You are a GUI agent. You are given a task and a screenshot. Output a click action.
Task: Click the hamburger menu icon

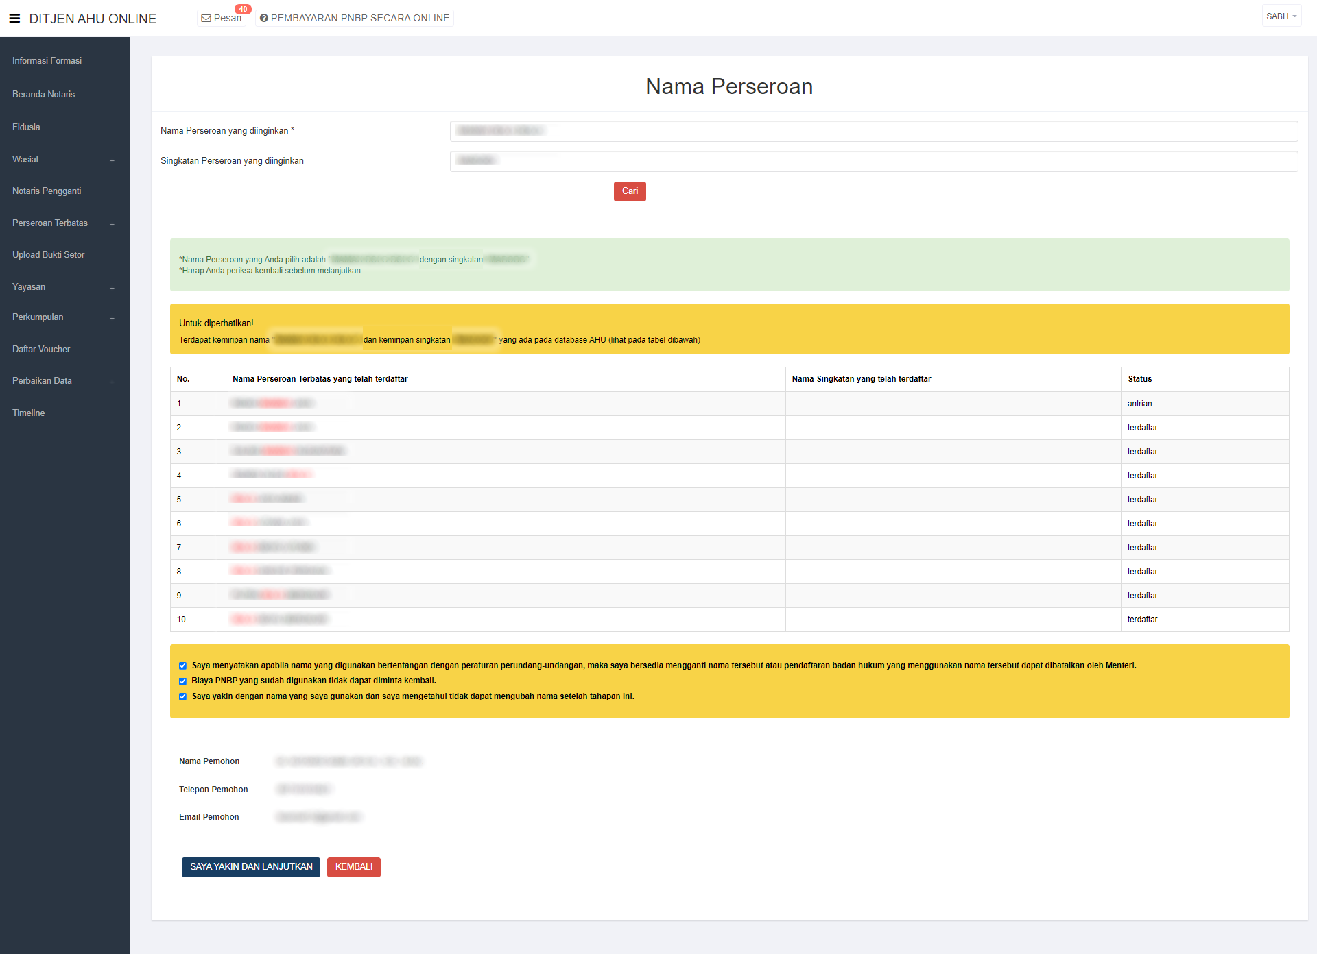click(14, 19)
